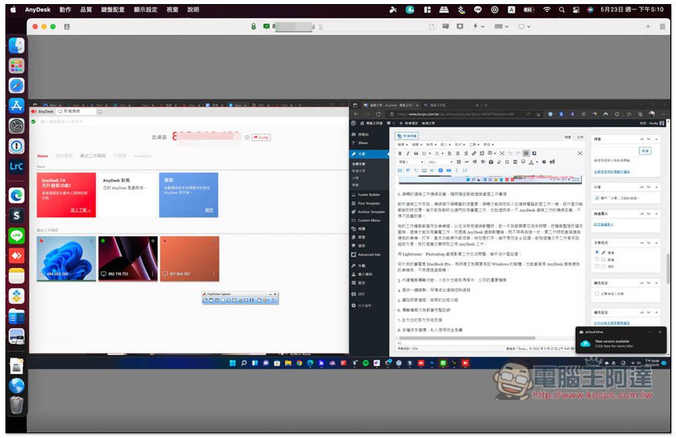Image resolution: width=676 pixels, height=438 pixels.
Task: Toggle the share function checkbox in sidebar panel
Action: click(597, 198)
